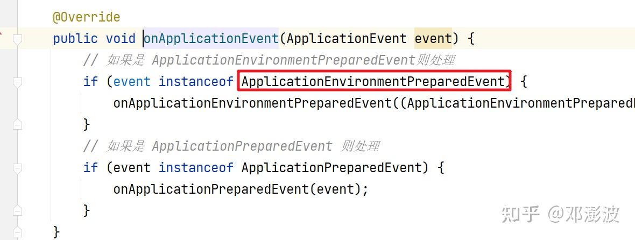
Task: Collapse the onApplicationEvent method fold marker
Action: click(17, 39)
